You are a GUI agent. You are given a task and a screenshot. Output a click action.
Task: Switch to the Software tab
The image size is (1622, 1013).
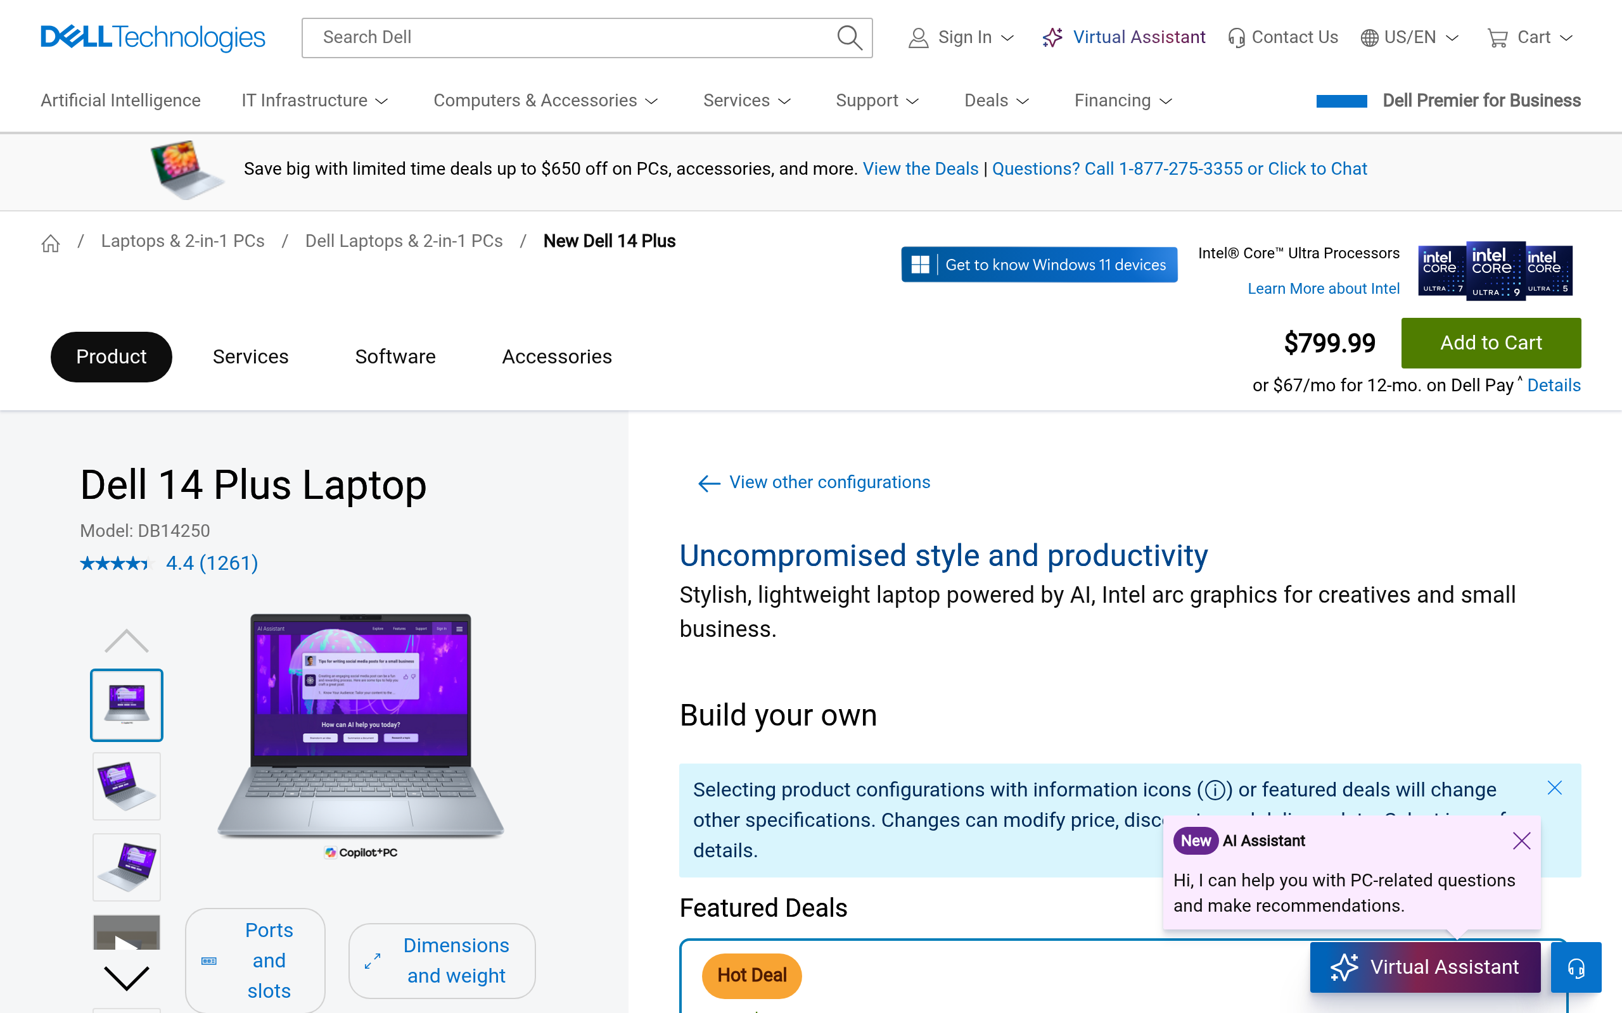(395, 356)
